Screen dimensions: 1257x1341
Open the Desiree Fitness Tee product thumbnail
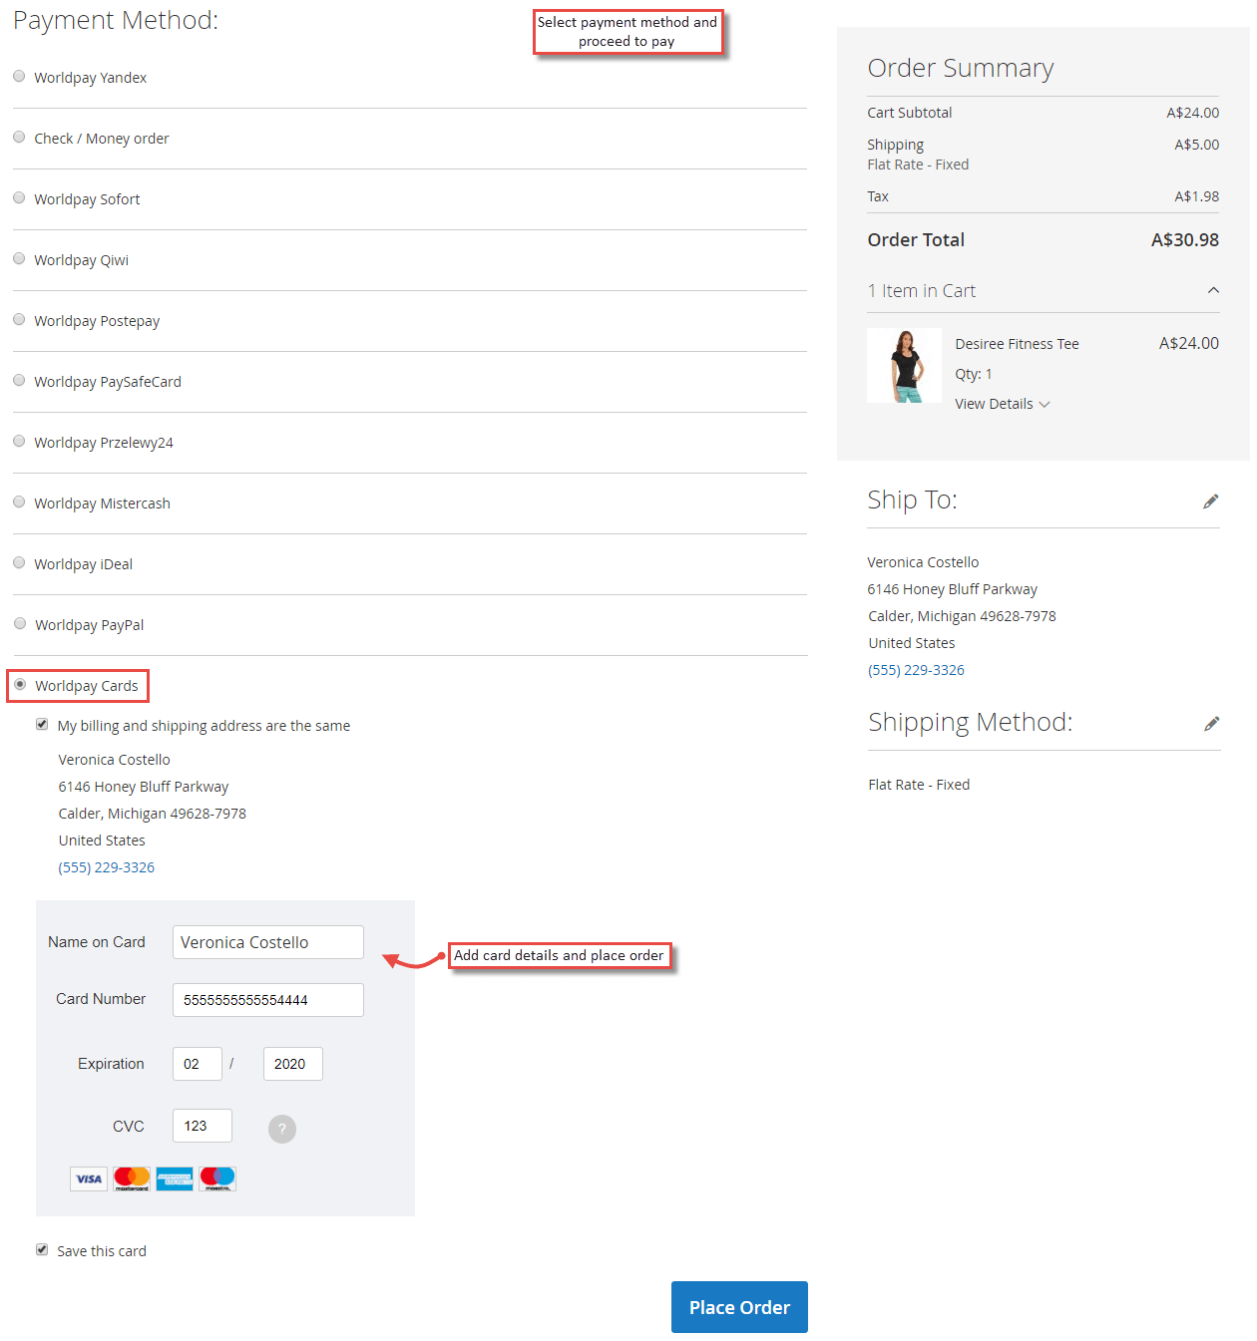904,365
